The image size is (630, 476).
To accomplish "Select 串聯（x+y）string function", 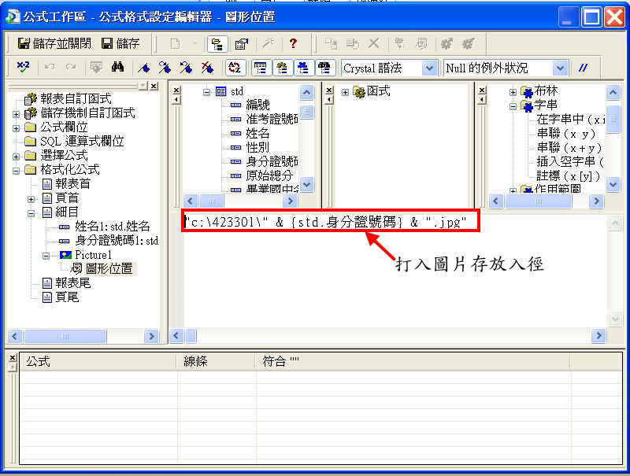I will click(569, 149).
